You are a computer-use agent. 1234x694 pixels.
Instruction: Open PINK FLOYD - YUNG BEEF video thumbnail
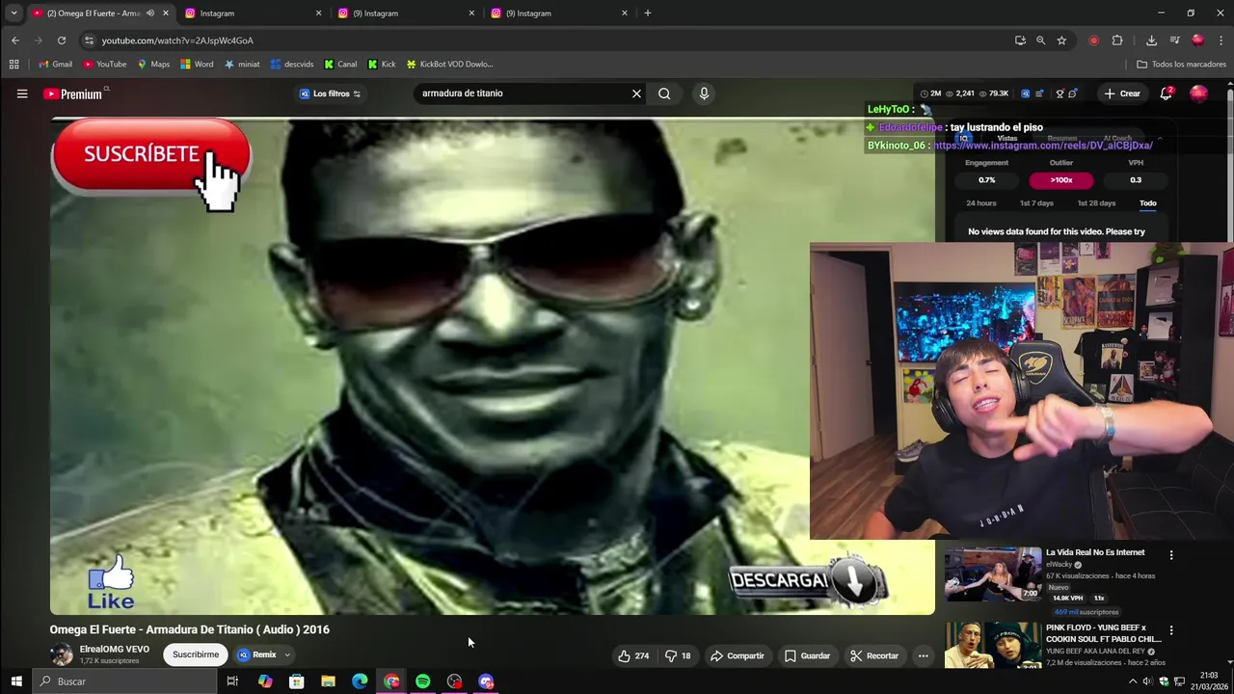993,645
